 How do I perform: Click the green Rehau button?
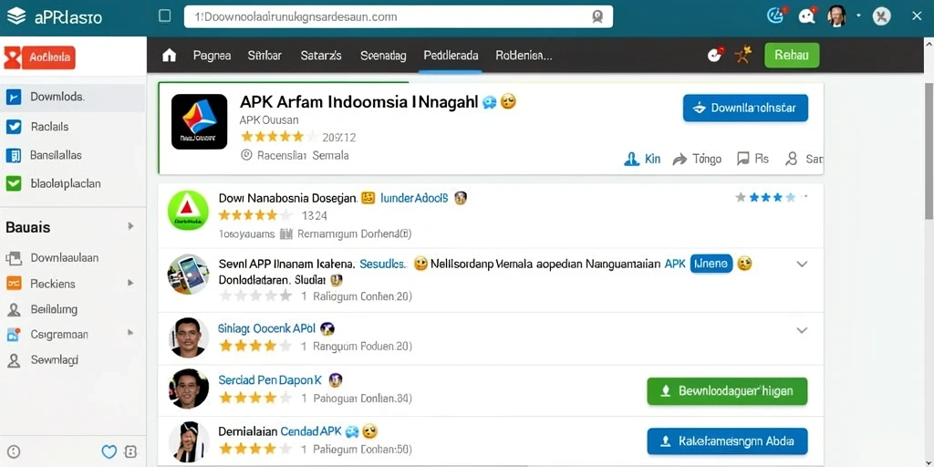pyautogui.click(x=792, y=56)
